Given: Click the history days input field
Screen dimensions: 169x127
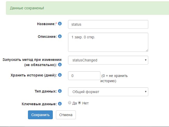Looking at the screenshot, I should 84,76.
